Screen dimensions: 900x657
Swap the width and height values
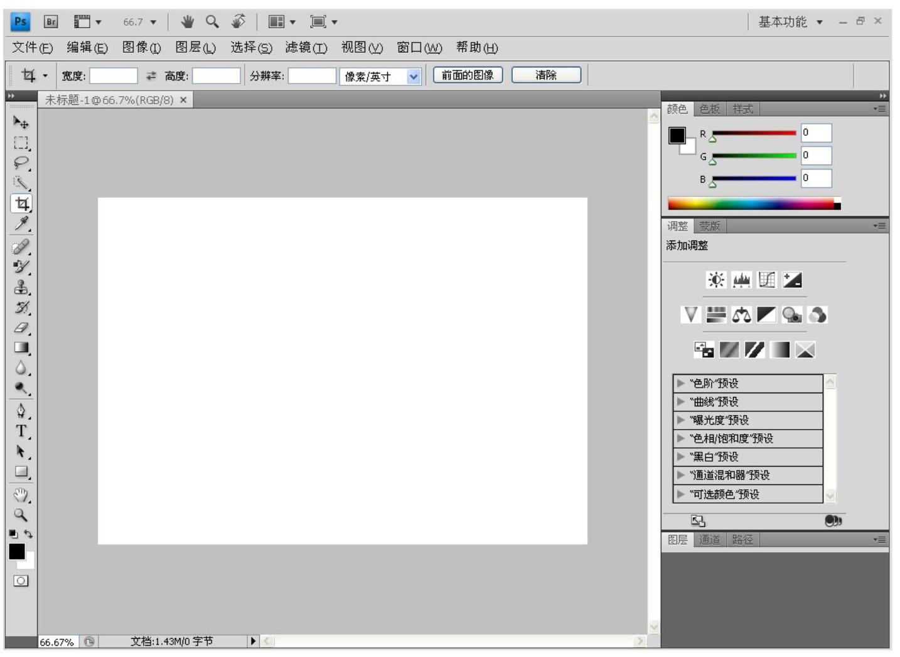point(151,76)
